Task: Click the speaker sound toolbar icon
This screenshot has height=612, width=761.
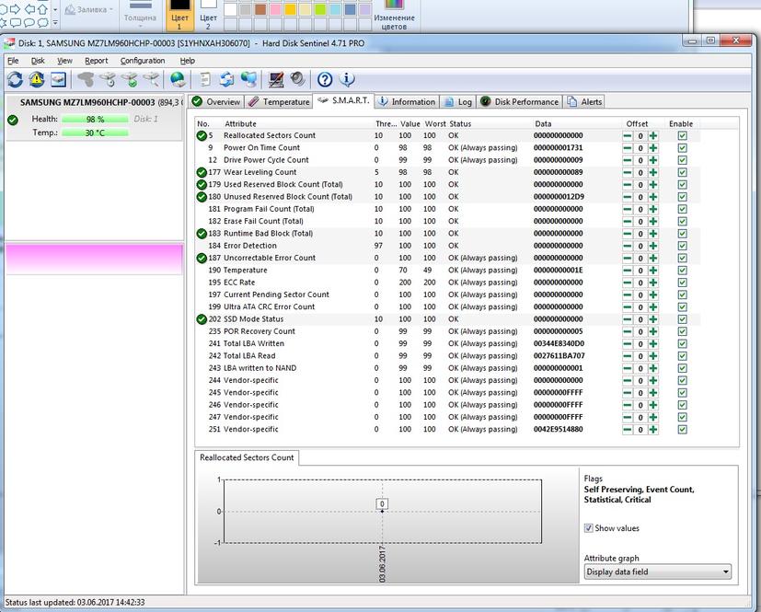Action: [x=297, y=79]
